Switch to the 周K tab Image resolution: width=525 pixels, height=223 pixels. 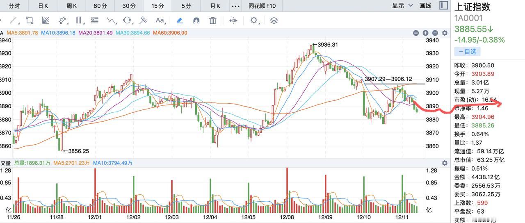72,6
